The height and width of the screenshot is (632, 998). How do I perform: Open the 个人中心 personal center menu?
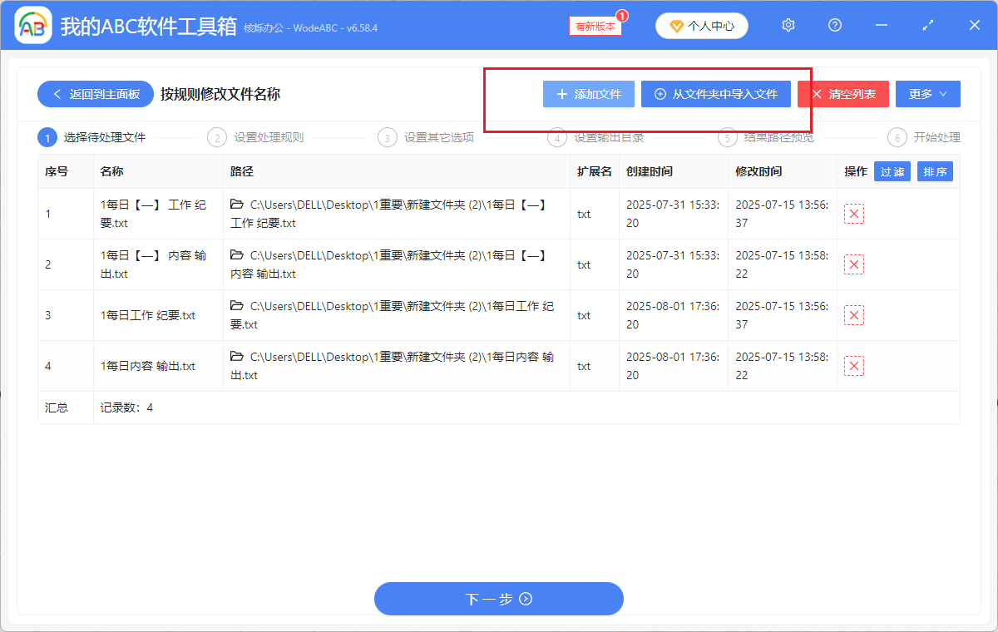(x=701, y=25)
